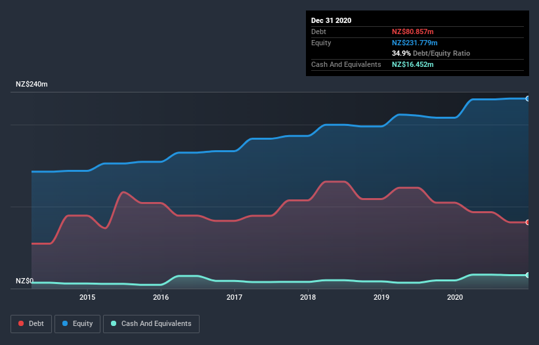Toggle the Equity series legend button
Screen dimensions: 539x345
(77, 324)
